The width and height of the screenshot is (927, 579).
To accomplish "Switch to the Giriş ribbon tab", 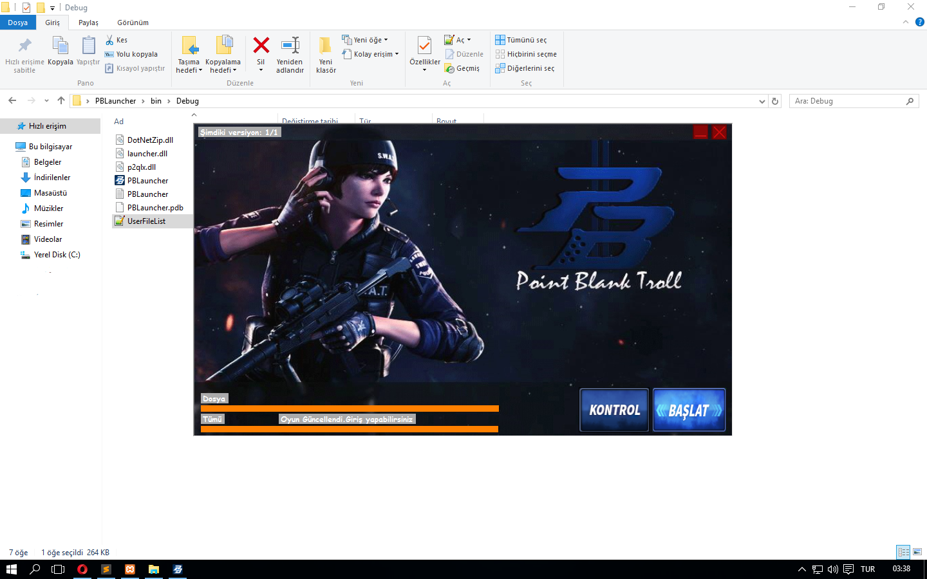I will pos(52,23).
